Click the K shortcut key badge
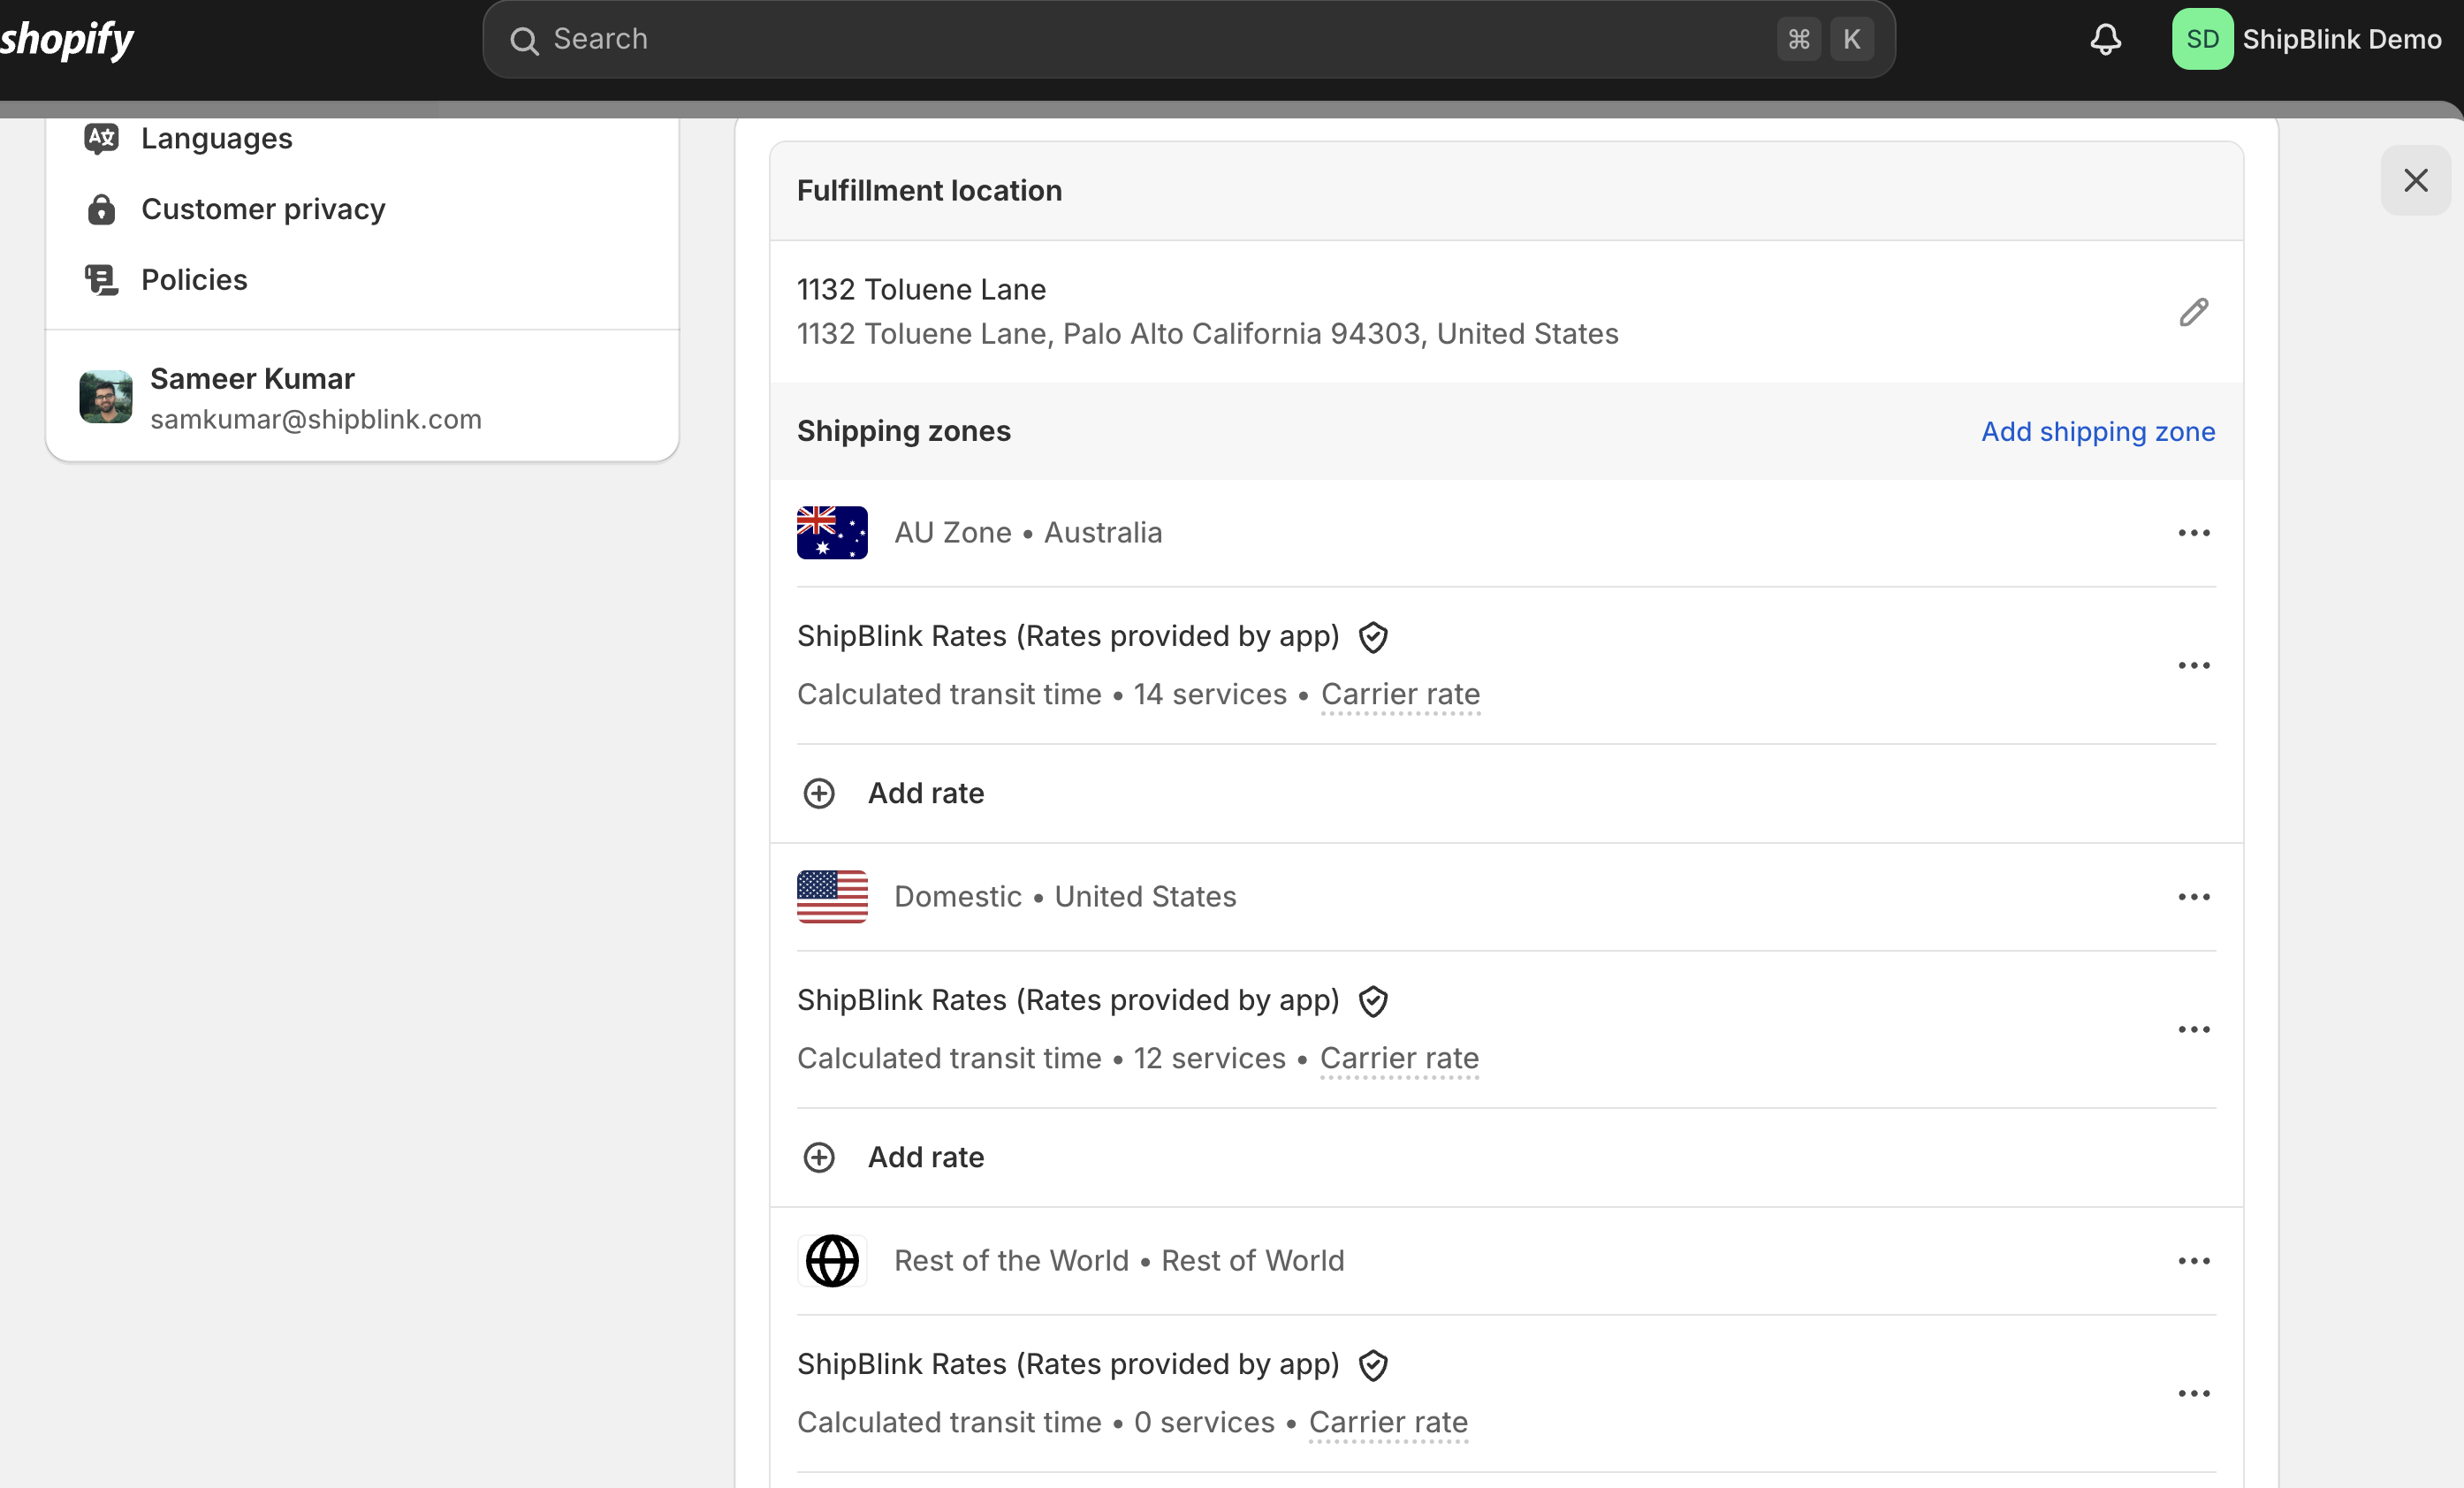Viewport: 2464px width, 1488px height. click(1851, 39)
